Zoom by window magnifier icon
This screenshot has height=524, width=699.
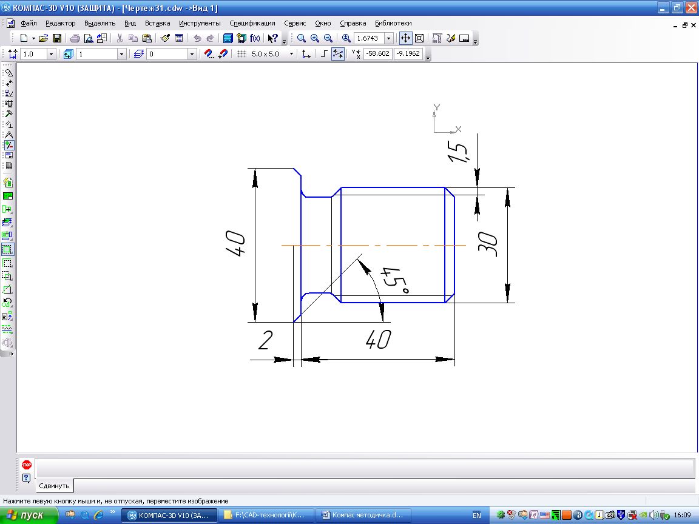tap(302, 38)
